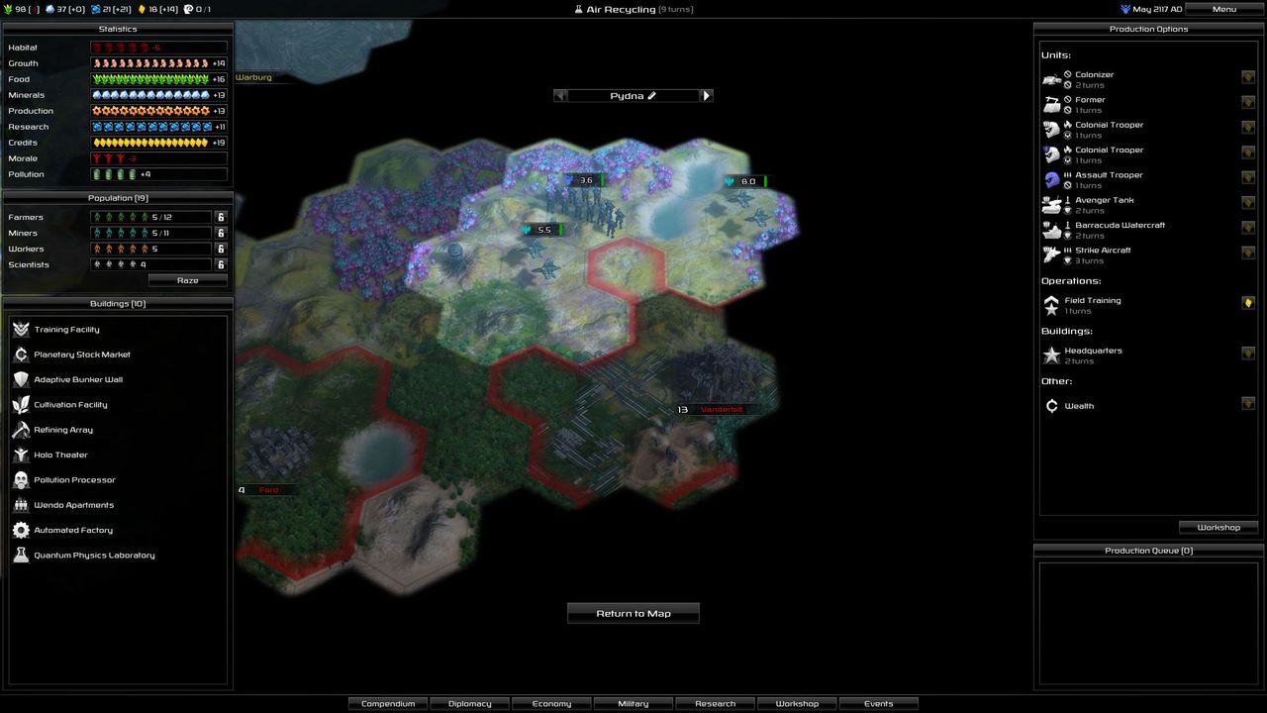Screen dimensions: 1267x713
Task: Select the Former unit in Production Options
Action: [x=1052, y=104]
